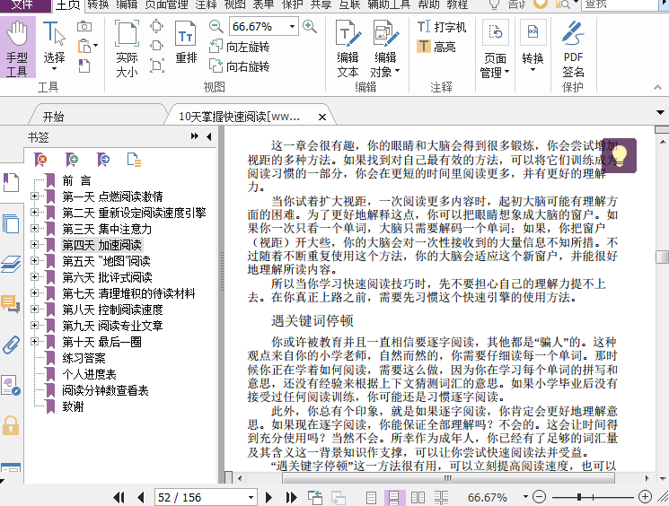This screenshot has height=506, width=669.
Task: Zoom in with the magnifier plus icon
Action: click(309, 26)
